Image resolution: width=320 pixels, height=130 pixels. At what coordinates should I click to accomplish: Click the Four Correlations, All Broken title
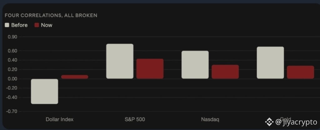click(51, 16)
